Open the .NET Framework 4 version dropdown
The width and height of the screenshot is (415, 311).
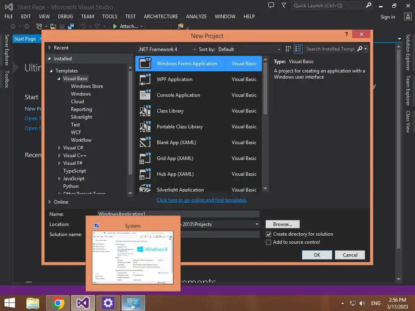(167, 49)
